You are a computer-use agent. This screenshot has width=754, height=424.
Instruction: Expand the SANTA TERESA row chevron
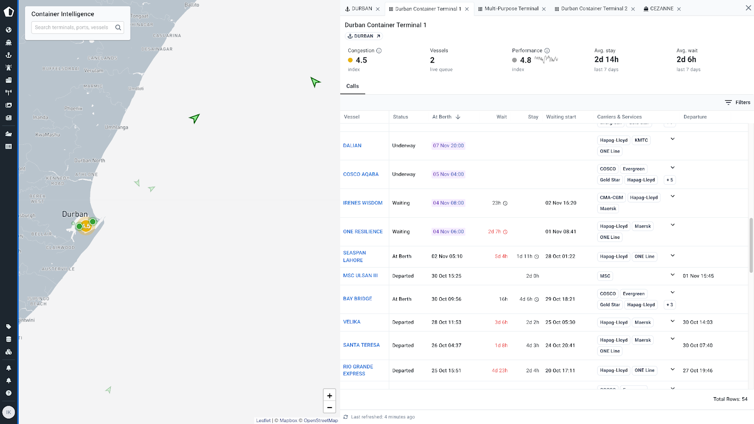click(x=672, y=339)
